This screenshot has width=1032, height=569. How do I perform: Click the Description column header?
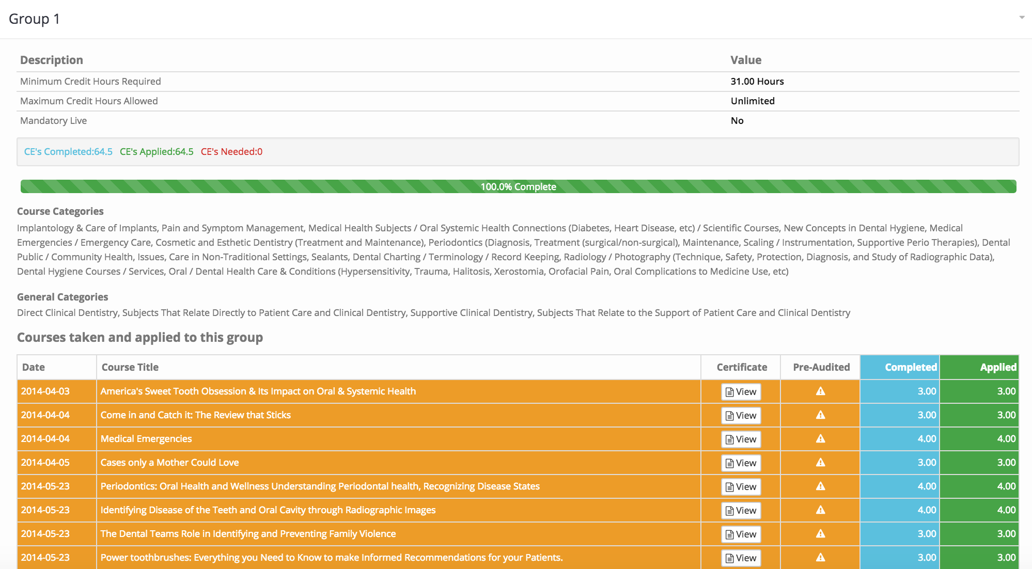pyautogui.click(x=52, y=60)
